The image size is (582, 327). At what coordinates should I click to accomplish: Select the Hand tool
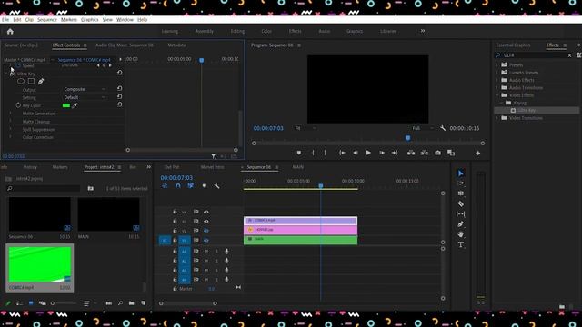coord(461,234)
